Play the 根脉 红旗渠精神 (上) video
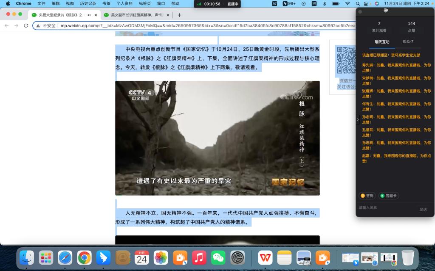 217,138
